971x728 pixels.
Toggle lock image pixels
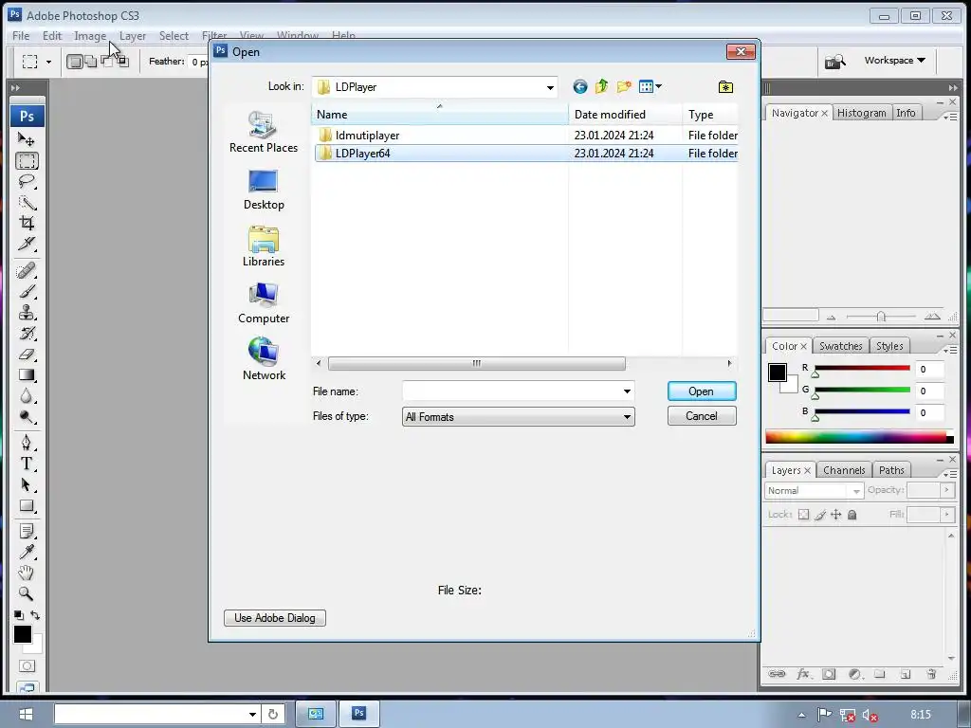[x=820, y=515]
